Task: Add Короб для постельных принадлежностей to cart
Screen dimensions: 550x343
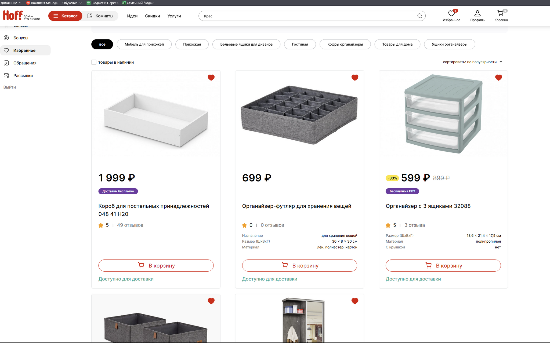Action: pyautogui.click(x=156, y=265)
